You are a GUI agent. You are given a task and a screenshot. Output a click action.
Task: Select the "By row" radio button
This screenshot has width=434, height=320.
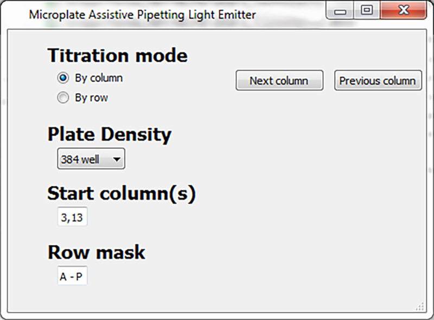[x=63, y=98]
